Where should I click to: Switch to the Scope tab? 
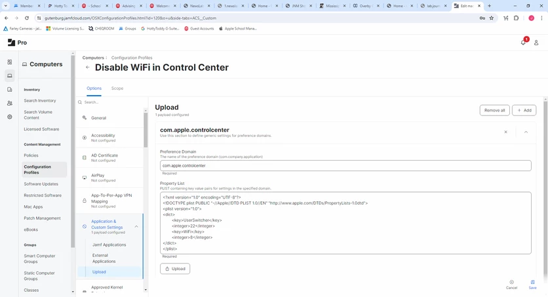point(117,89)
